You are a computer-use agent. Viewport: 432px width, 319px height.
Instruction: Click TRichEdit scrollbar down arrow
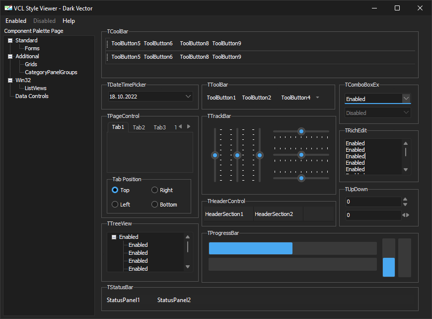(x=406, y=170)
